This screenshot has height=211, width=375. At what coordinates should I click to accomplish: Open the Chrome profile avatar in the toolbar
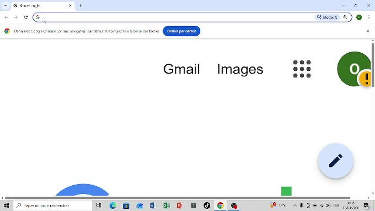(359, 17)
